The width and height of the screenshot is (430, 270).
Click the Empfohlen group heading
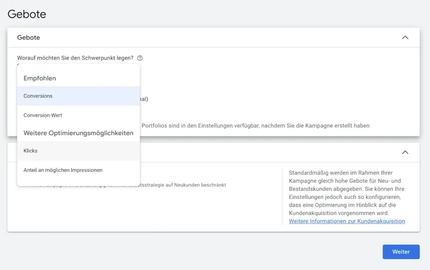tap(40, 79)
